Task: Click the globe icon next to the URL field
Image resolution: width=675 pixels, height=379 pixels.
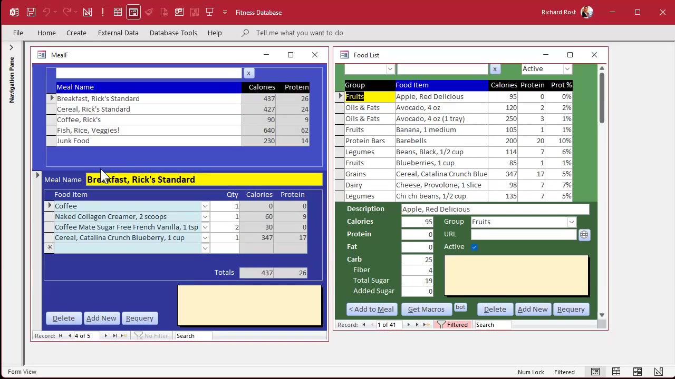Action: pos(584,235)
